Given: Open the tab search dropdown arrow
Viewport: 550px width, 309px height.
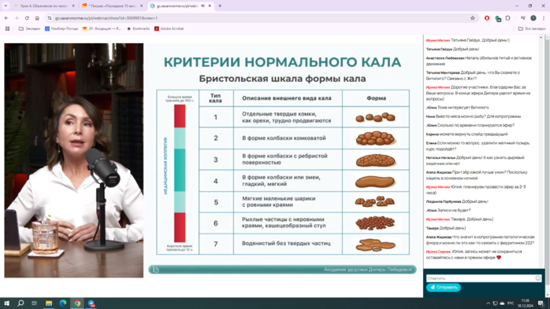Looking at the screenshot, I should pyautogui.click(x=6, y=6).
